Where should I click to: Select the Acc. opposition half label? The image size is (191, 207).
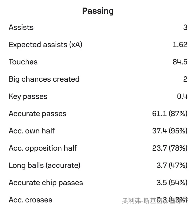(43, 148)
